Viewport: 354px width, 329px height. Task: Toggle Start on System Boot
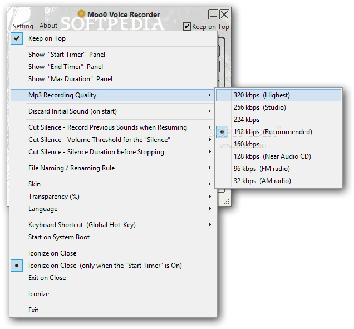[114, 237]
